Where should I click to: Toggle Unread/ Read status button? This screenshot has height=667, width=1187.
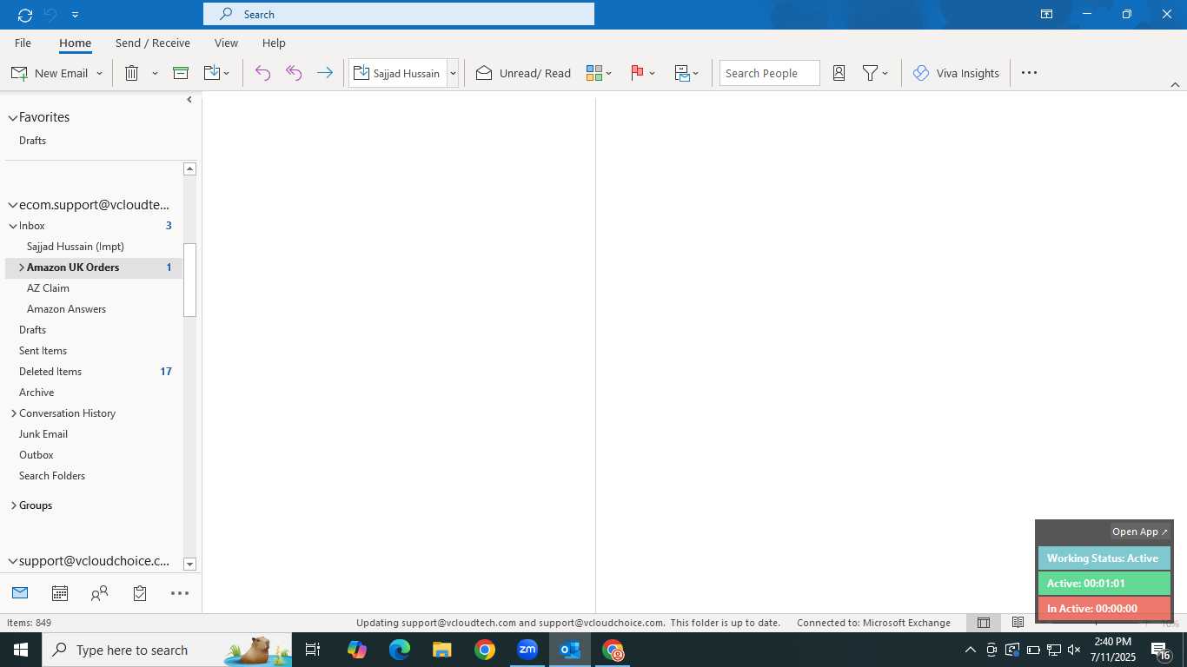pyautogui.click(x=523, y=73)
